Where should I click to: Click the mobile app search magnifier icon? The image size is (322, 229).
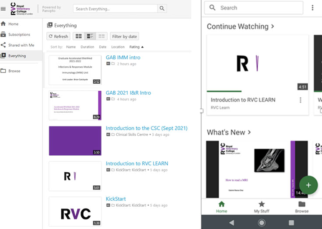click(x=212, y=8)
